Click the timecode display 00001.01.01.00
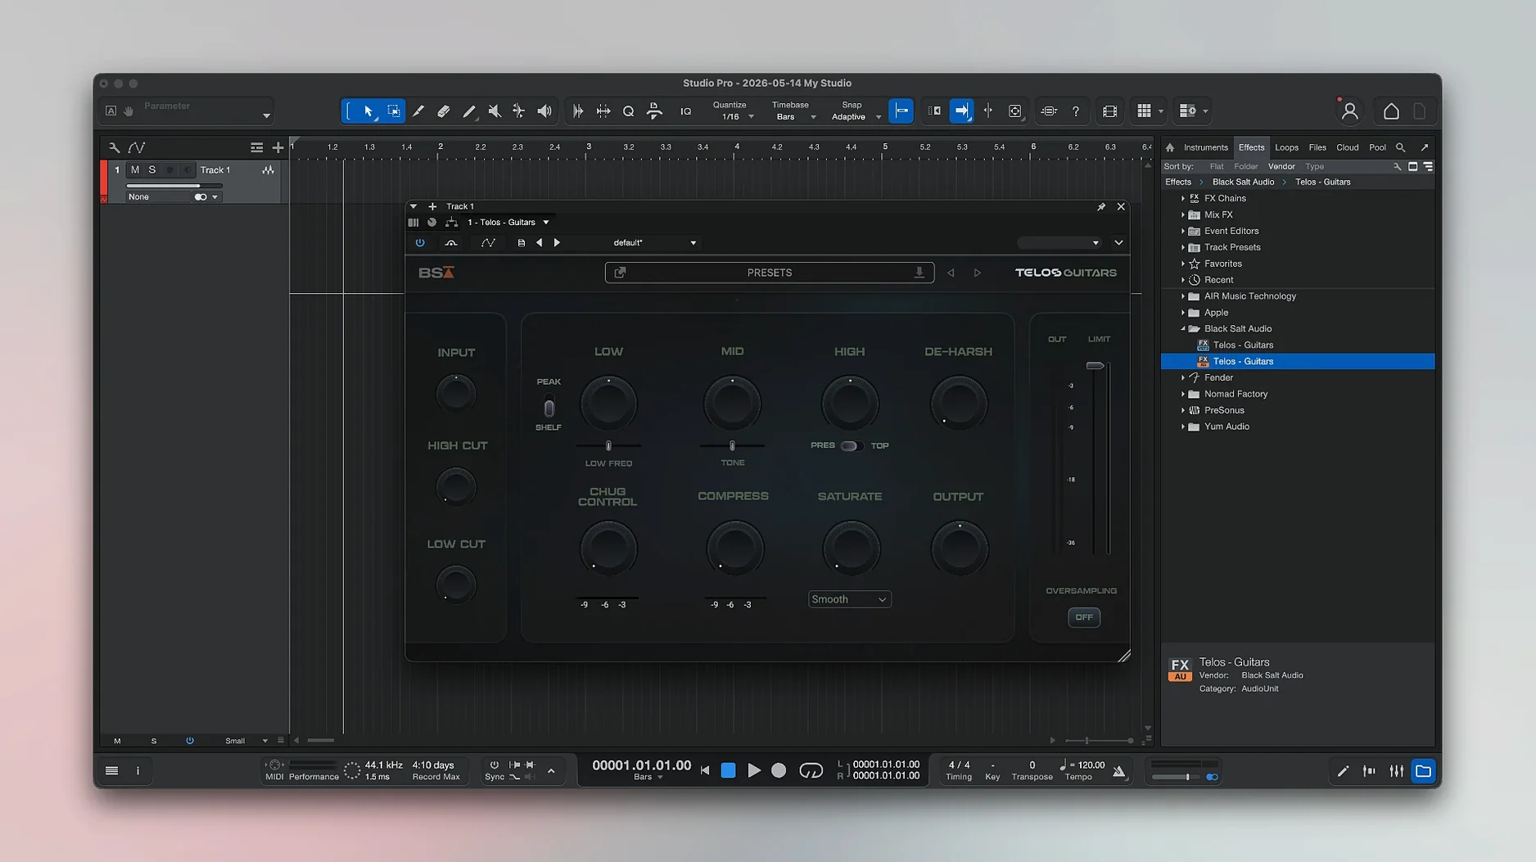1536x862 pixels. pos(641,765)
